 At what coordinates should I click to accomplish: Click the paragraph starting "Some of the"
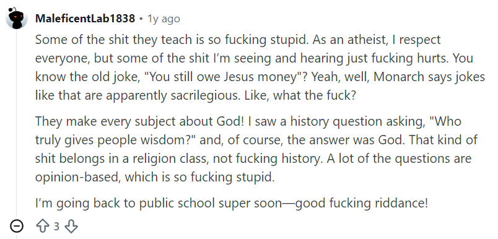(x=260, y=67)
